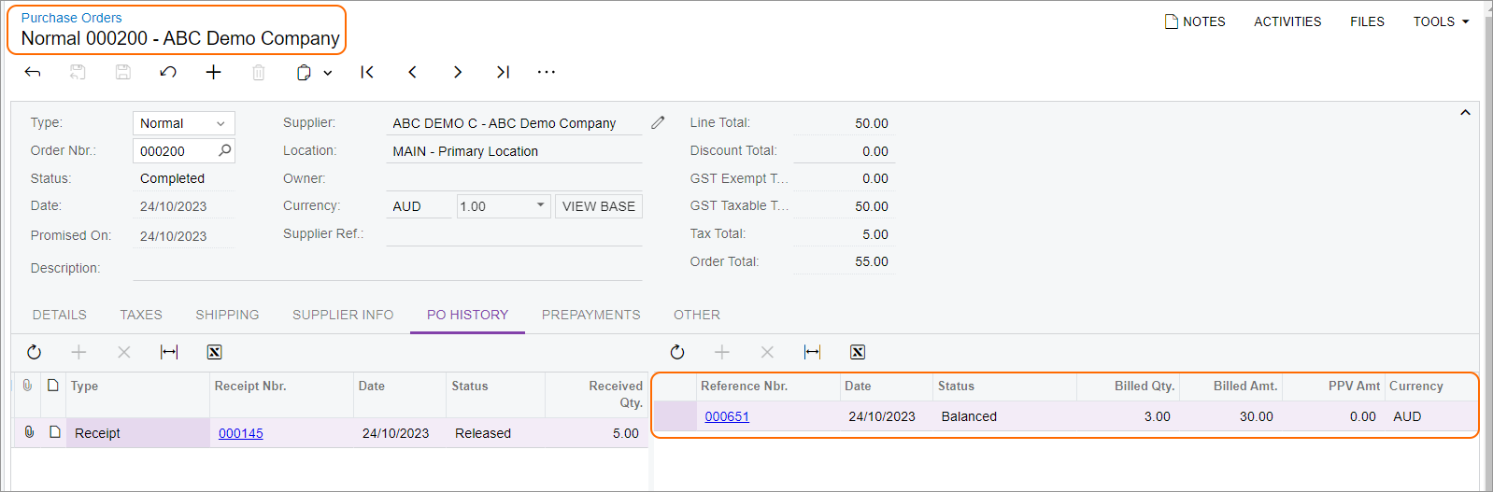Switch to the Details tab

[60, 315]
